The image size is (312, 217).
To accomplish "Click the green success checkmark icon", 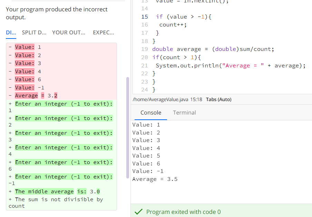I will click(138, 212).
